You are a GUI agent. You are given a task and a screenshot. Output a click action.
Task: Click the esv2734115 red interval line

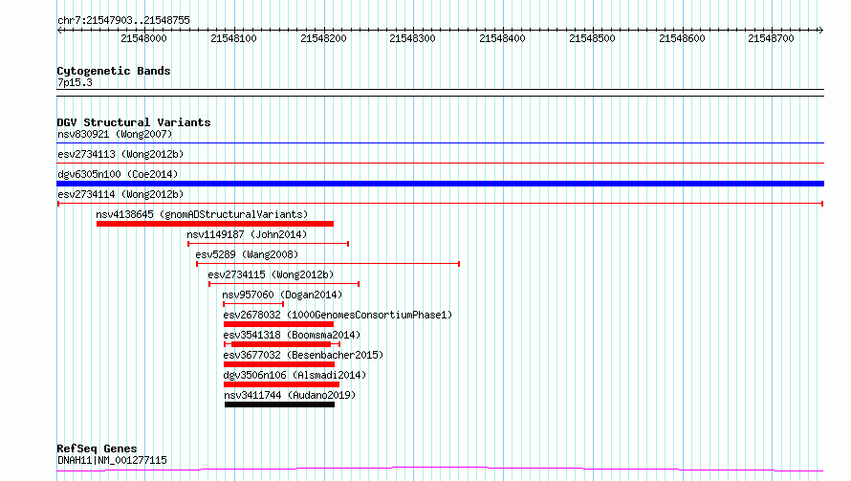click(x=284, y=284)
